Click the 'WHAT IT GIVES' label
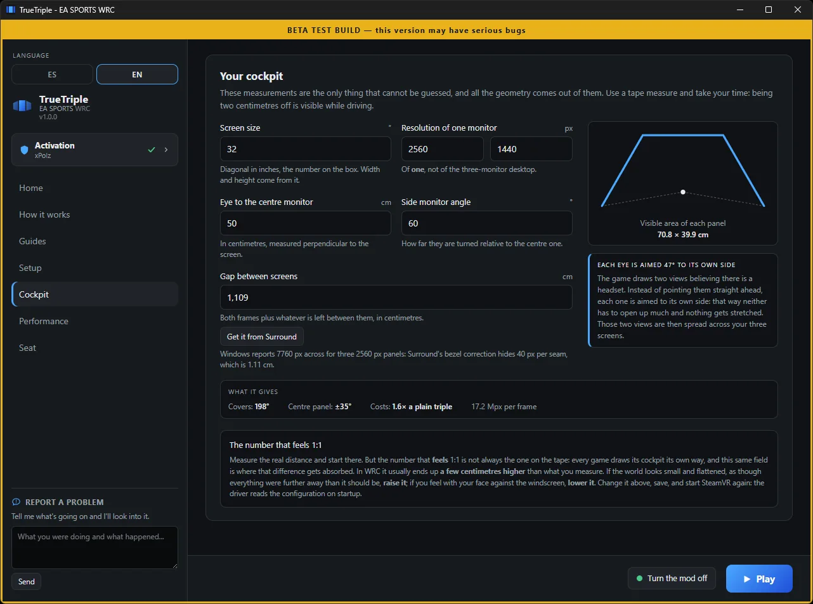The width and height of the screenshot is (813, 604). point(253,392)
